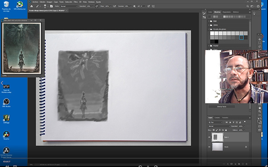Select the white swatch in Escala de grises

(x=212, y=33)
